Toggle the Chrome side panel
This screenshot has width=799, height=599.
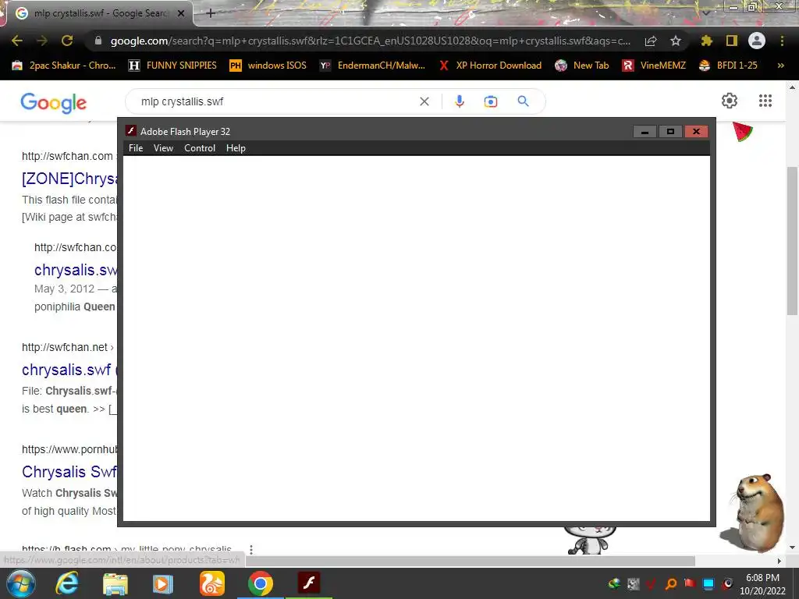(732, 41)
